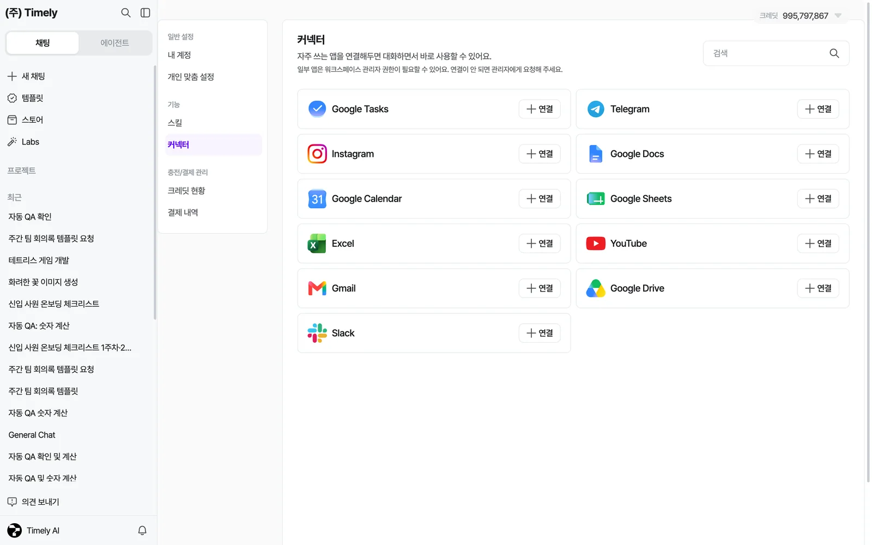Click the Slack app icon
This screenshot has height=545, width=872.
[x=317, y=333]
